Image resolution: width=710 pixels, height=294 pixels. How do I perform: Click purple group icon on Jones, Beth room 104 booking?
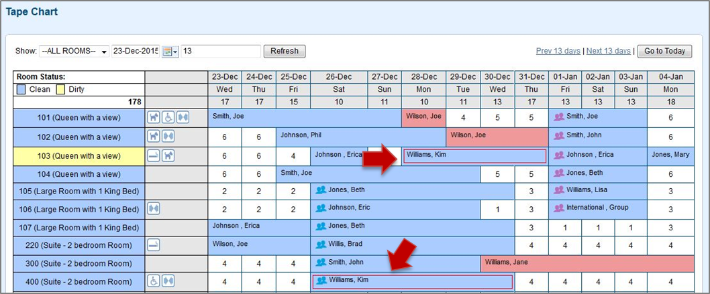point(559,173)
